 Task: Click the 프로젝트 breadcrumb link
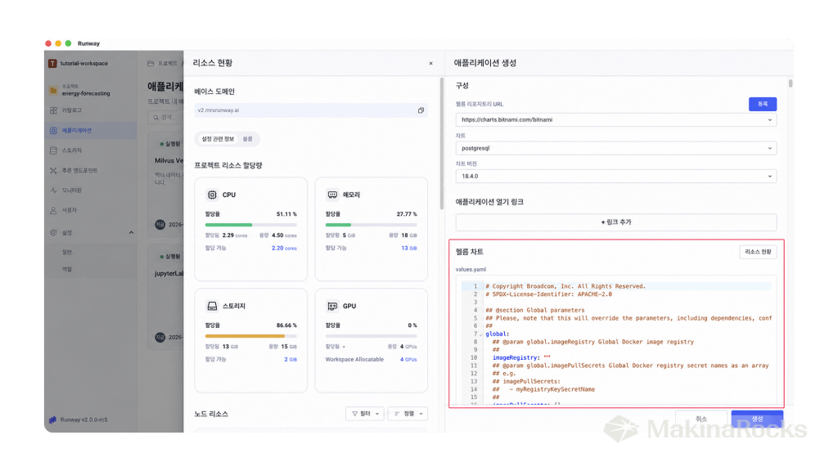point(167,64)
